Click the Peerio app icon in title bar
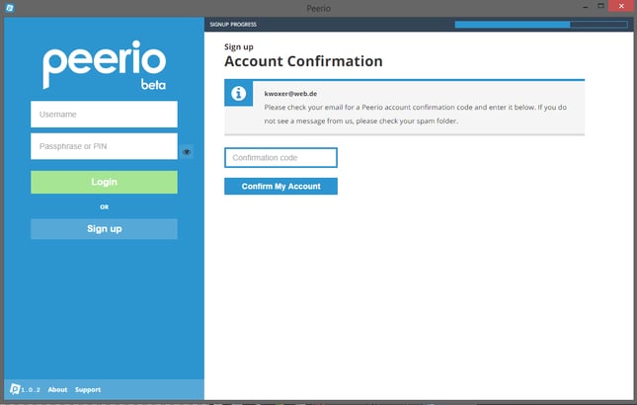 click(10, 8)
